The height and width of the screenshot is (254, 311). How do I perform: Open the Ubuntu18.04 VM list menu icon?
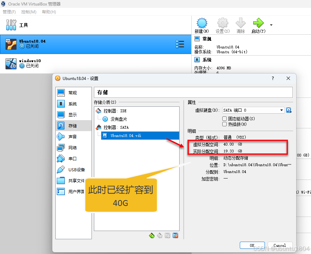coord(180,44)
